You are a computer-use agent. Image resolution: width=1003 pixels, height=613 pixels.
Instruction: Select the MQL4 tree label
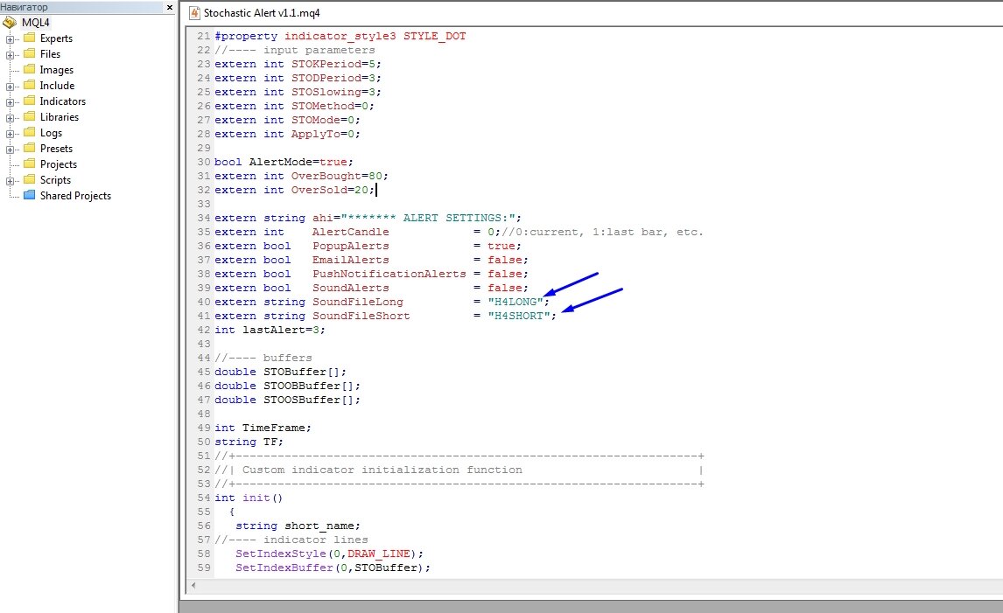point(36,23)
